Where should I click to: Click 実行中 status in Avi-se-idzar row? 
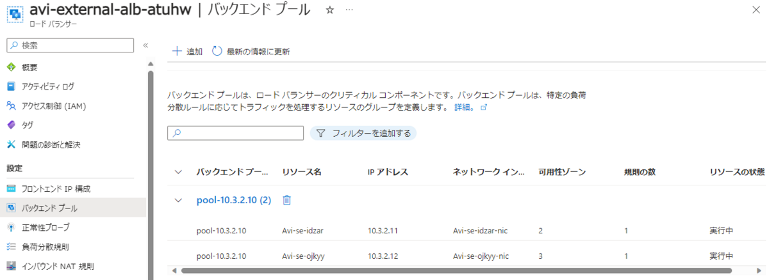click(722, 230)
